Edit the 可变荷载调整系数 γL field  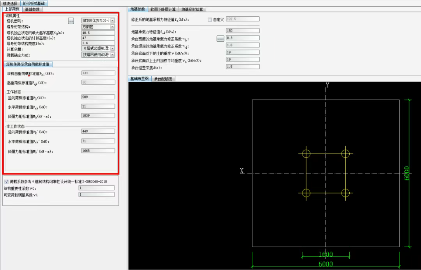pos(97,194)
